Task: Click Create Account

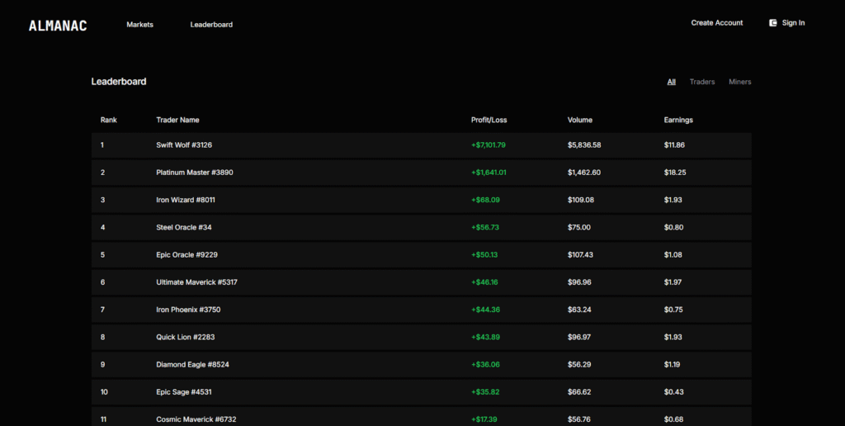Action: pyautogui.click(x=716, y=23)
